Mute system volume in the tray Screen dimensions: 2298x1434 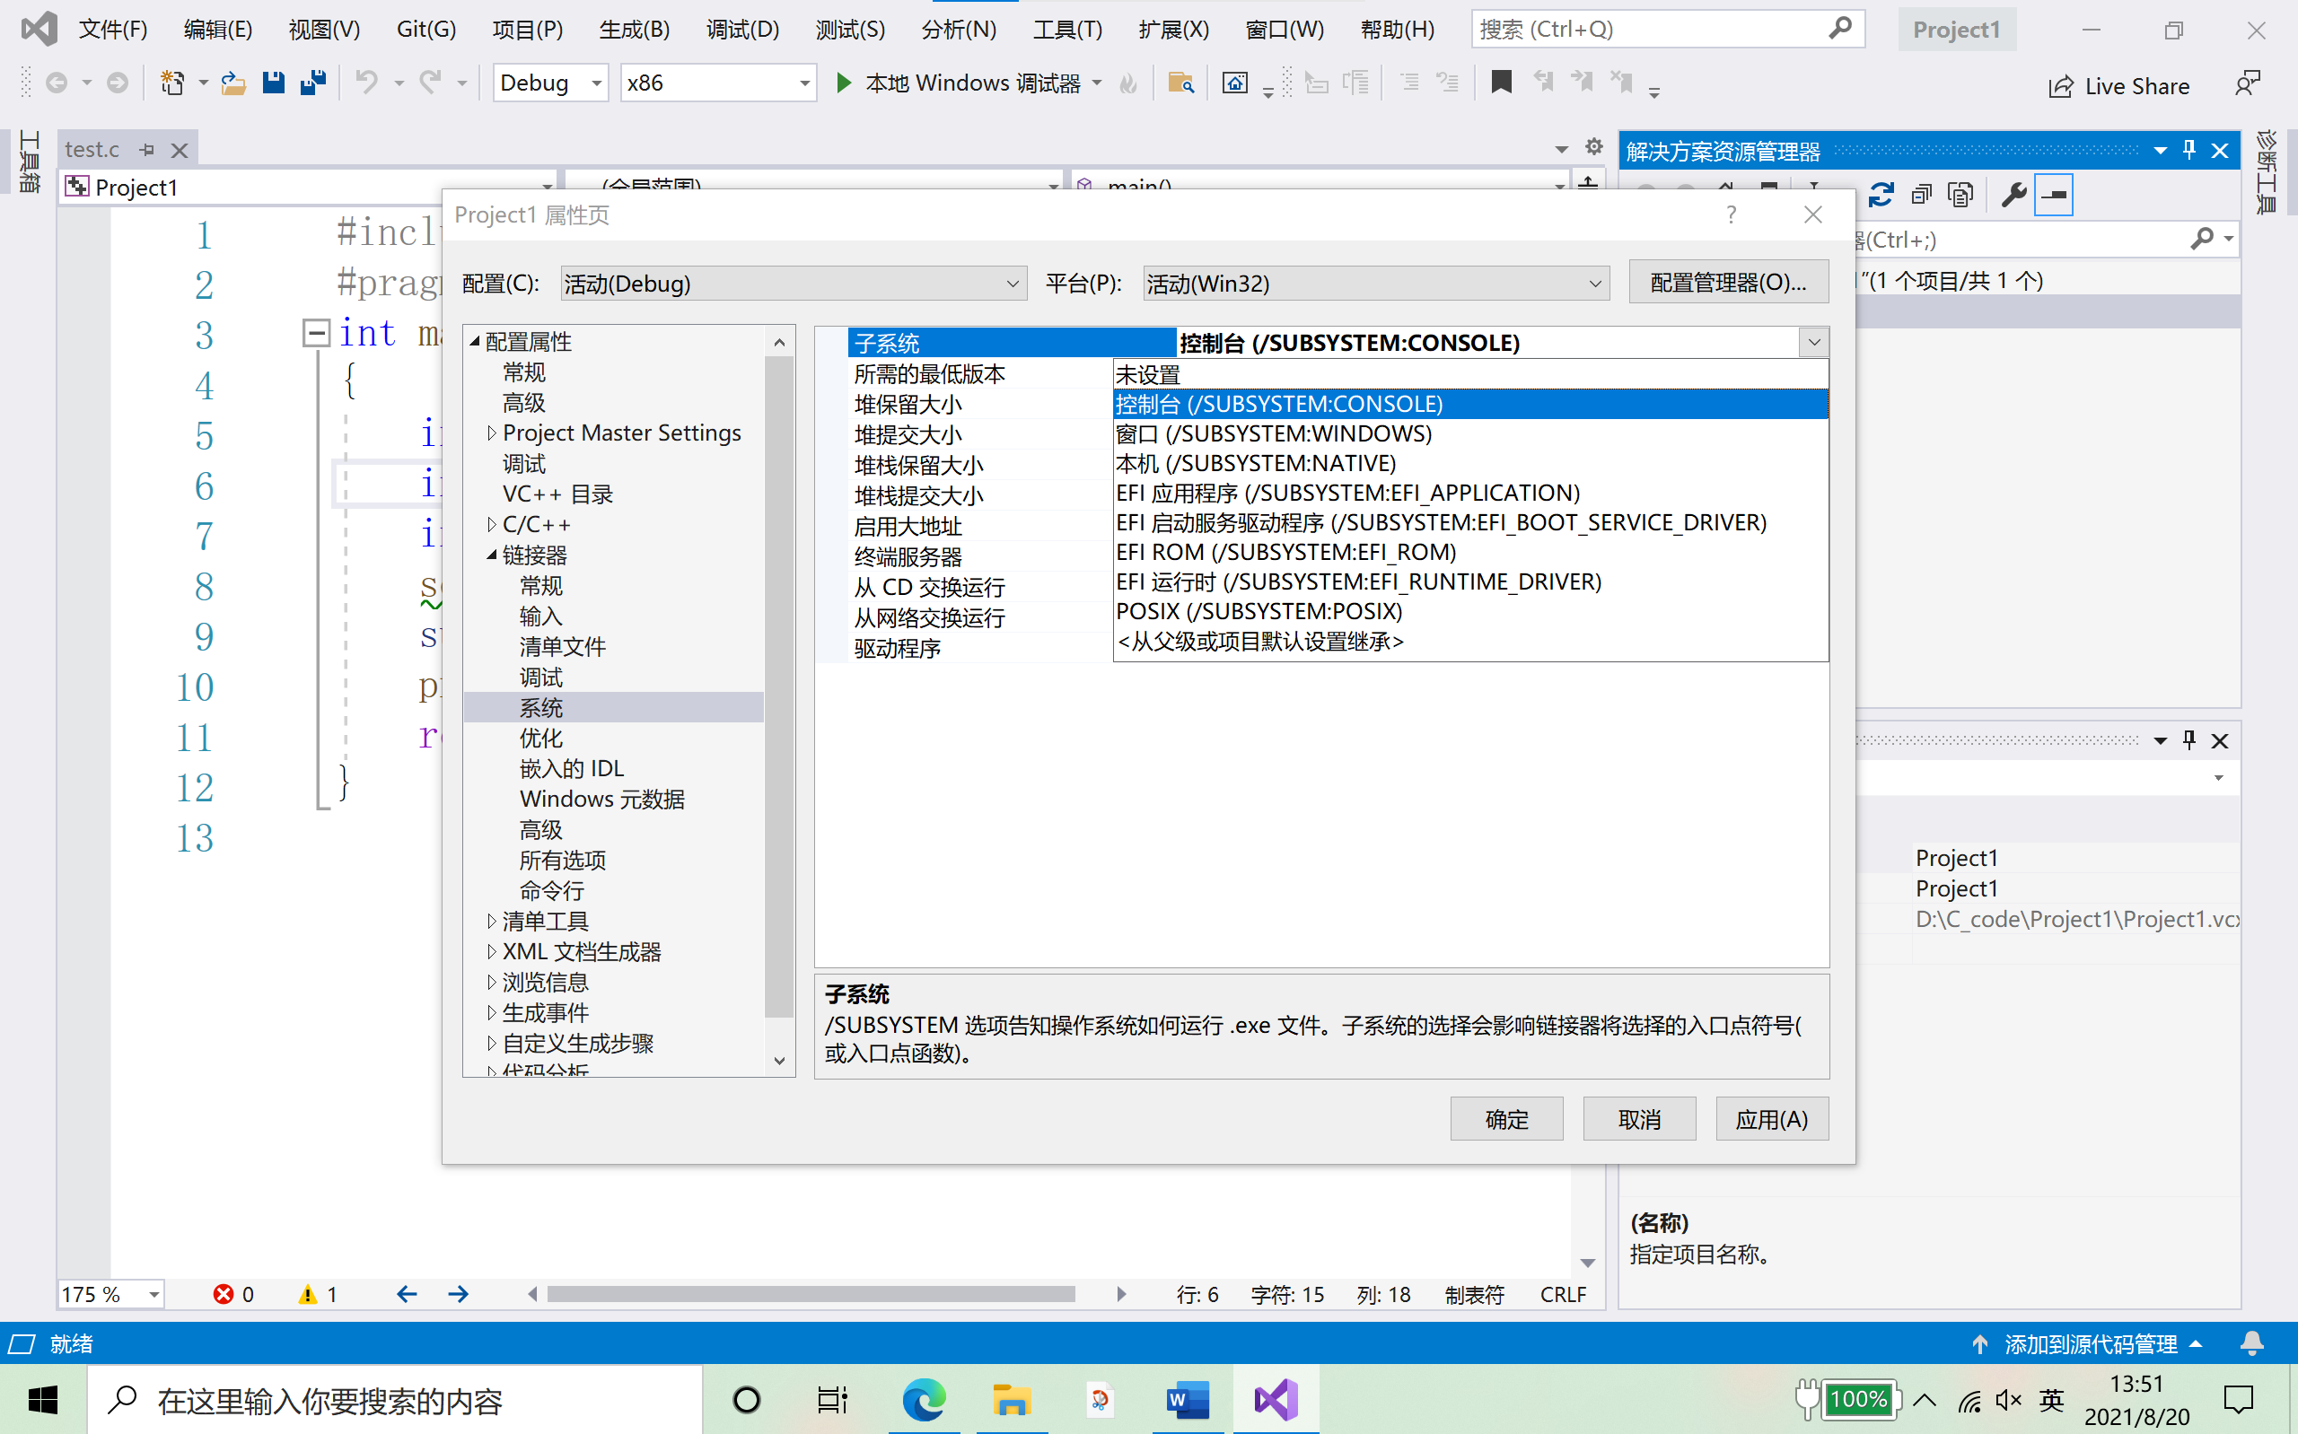pyautogui.click(x=2008, y=1400)
